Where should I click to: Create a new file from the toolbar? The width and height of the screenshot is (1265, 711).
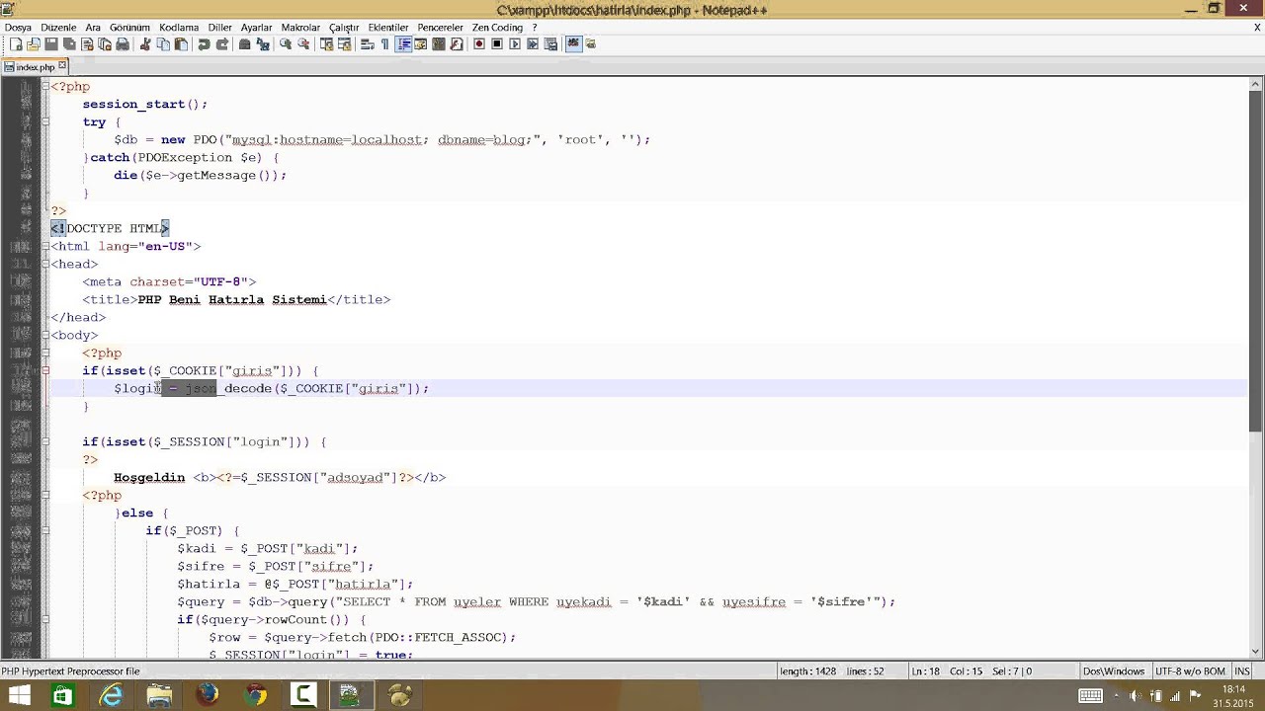pyautogui.click(x=16, y=43)
